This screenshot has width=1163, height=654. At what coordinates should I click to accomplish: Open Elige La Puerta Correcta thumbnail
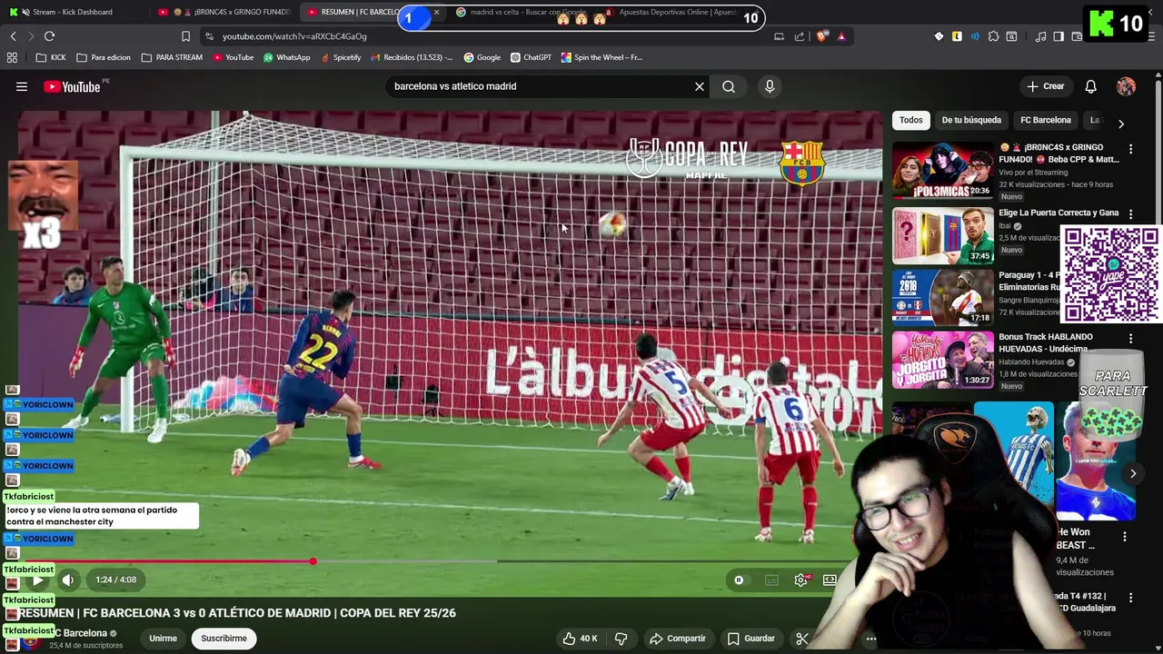(x=942, y=236)
